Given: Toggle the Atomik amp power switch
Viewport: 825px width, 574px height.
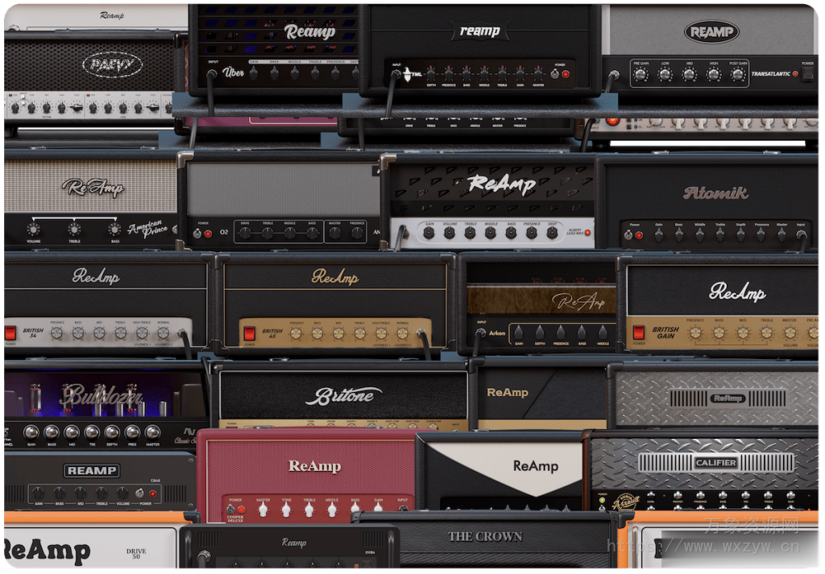Looking at the screenshot, I should tap(627, 233).
